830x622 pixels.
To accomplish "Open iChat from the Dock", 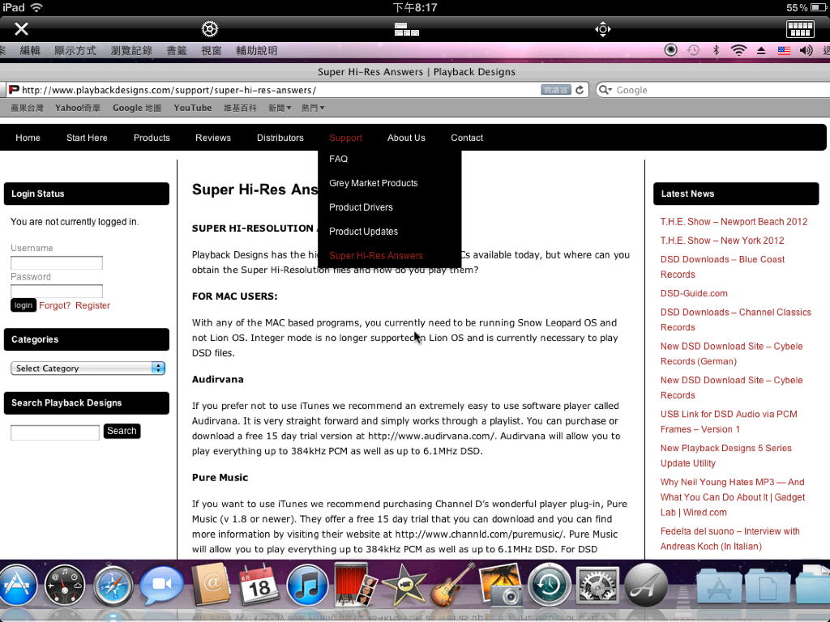I will (161, 585).
